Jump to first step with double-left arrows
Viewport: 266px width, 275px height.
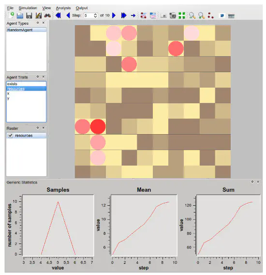tap(58, 15)
